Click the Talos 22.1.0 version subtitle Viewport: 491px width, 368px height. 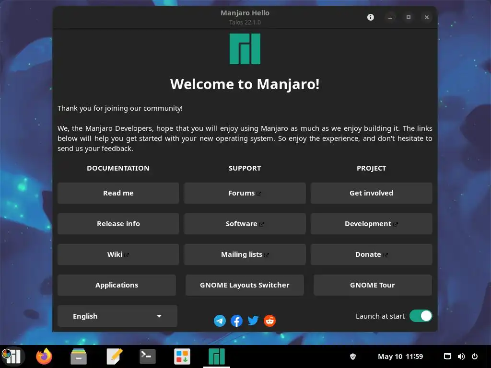pyautogui.click(x=245, y=22)
